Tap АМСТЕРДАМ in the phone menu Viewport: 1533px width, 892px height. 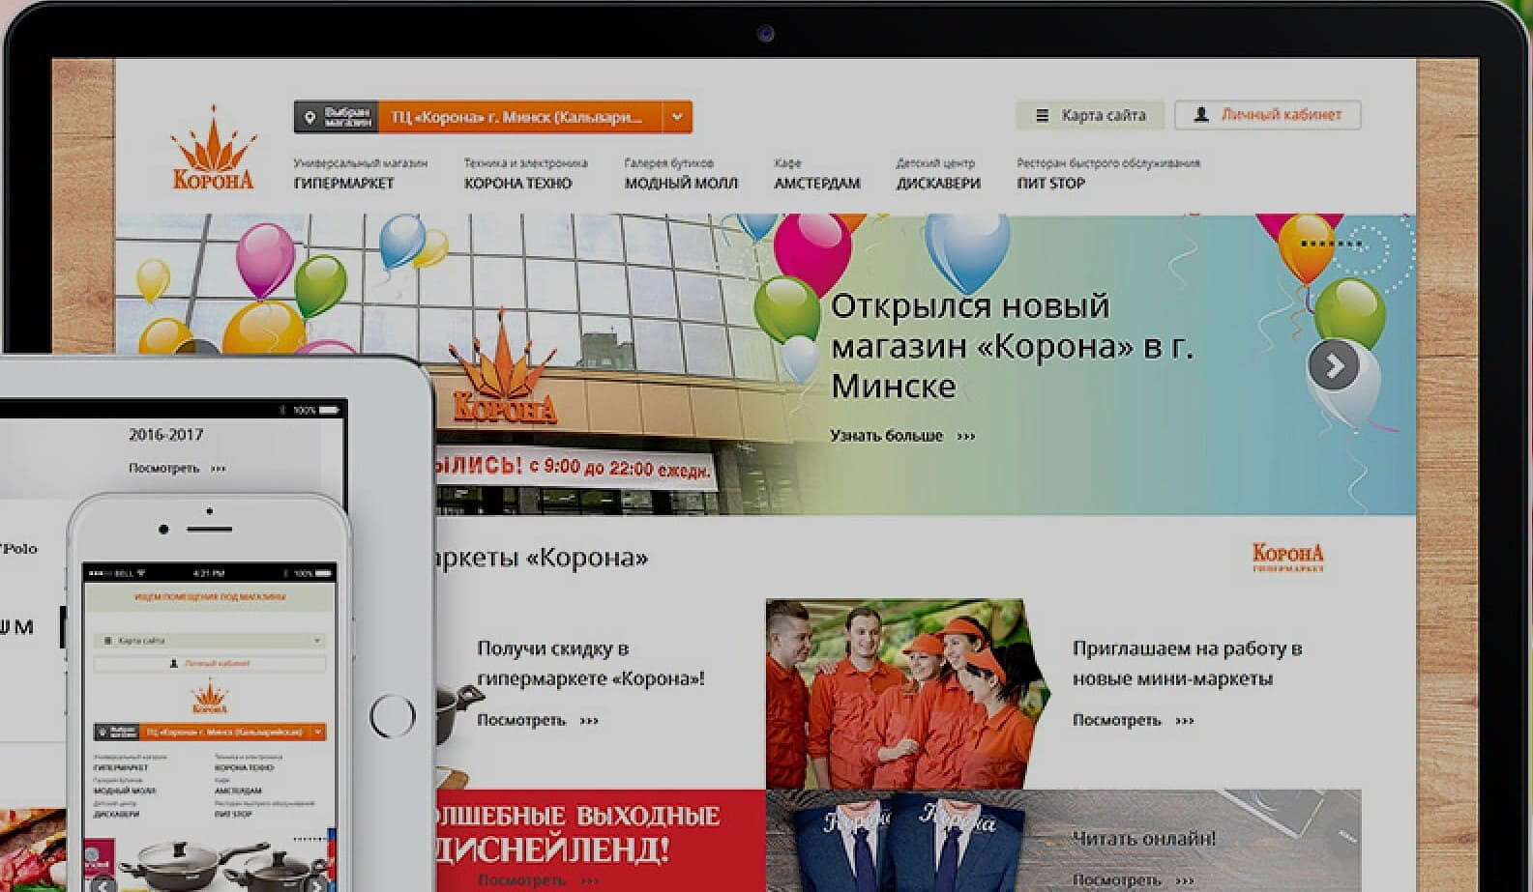tap(238, 791)
